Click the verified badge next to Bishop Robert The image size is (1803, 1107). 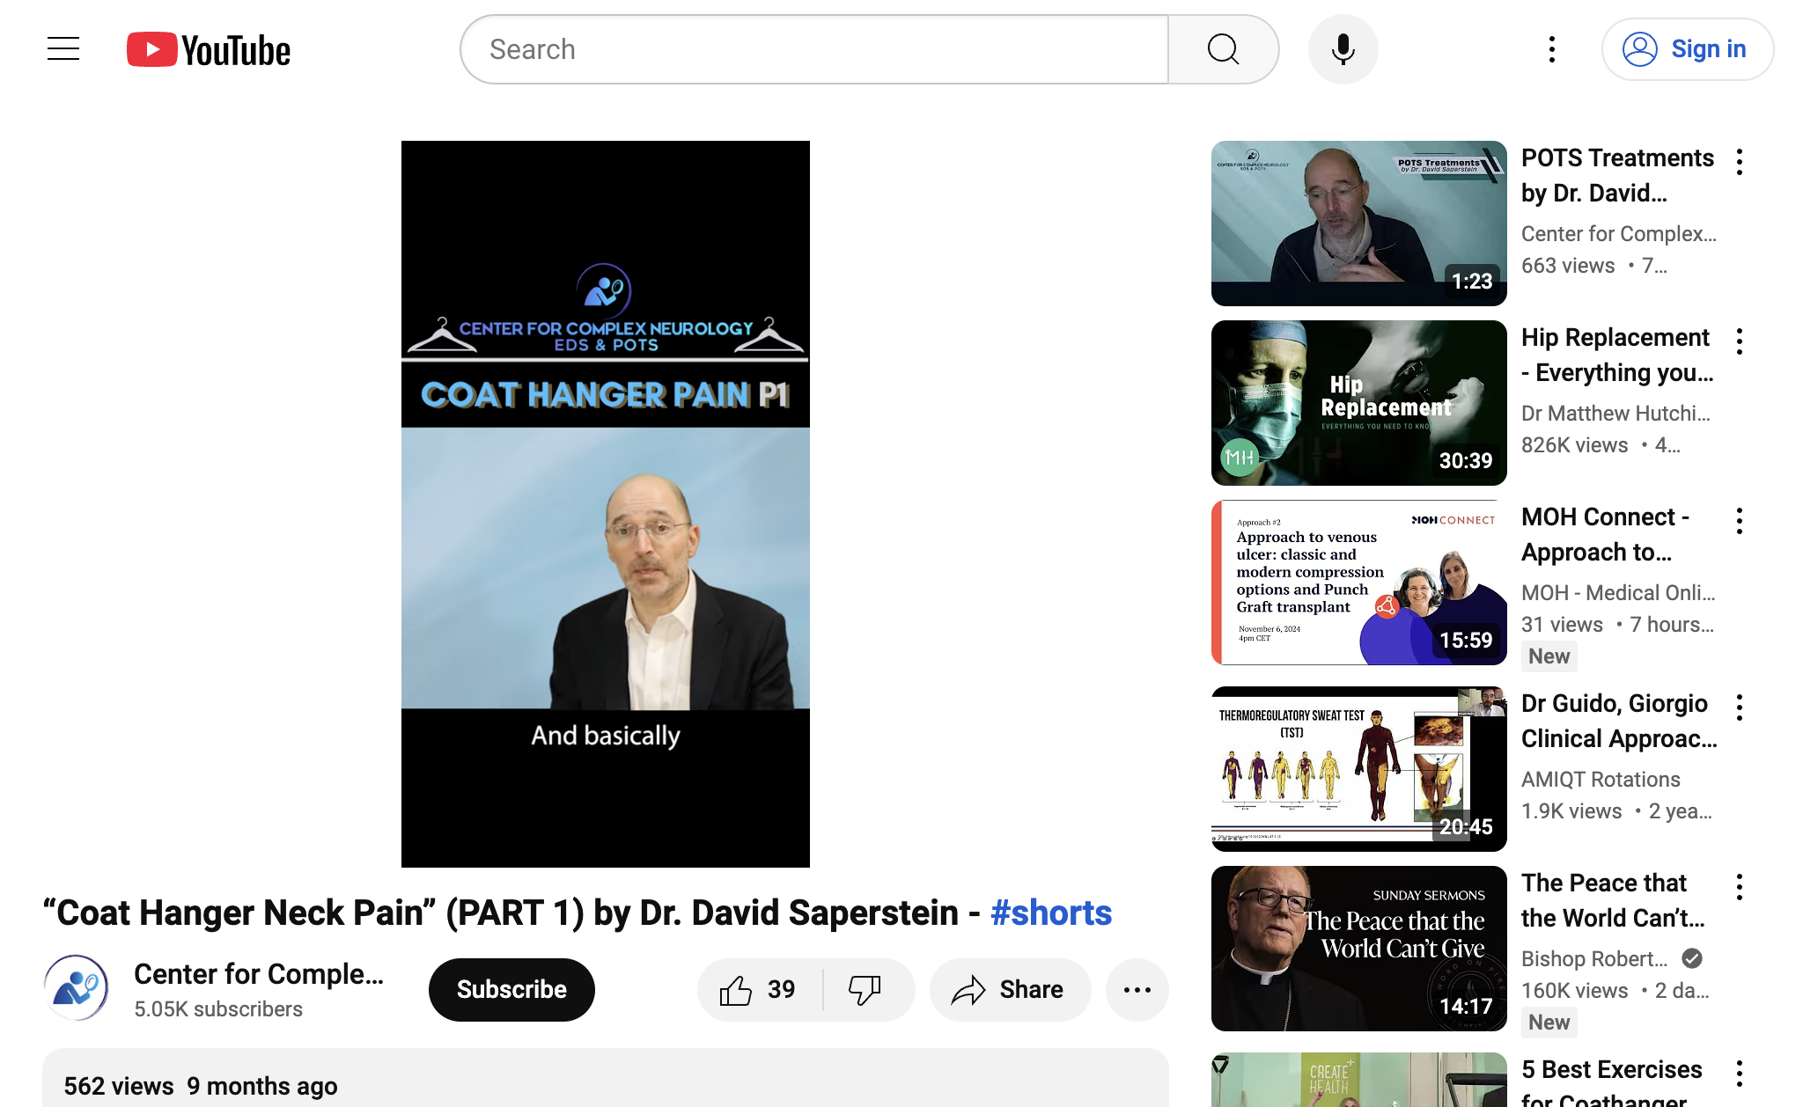click(x=1691, y=958)
